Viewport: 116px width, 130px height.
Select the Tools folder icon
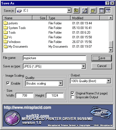pos(5,32)
